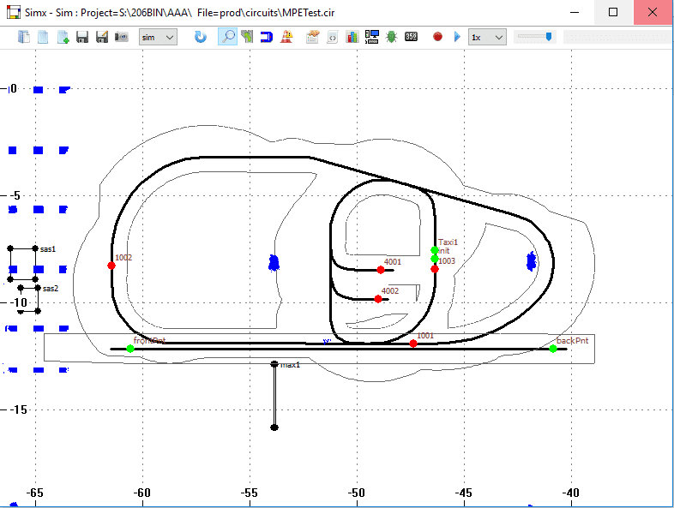Take a snapshot with the camera icon

tap(122, 37)
